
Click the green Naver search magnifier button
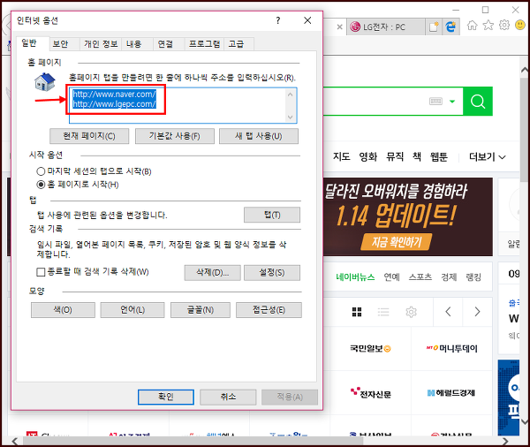(x=478, y=101)
